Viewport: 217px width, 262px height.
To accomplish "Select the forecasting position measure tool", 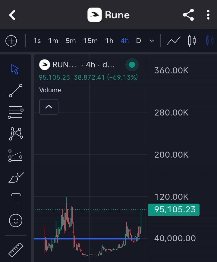I will click(x=15, y=156).
